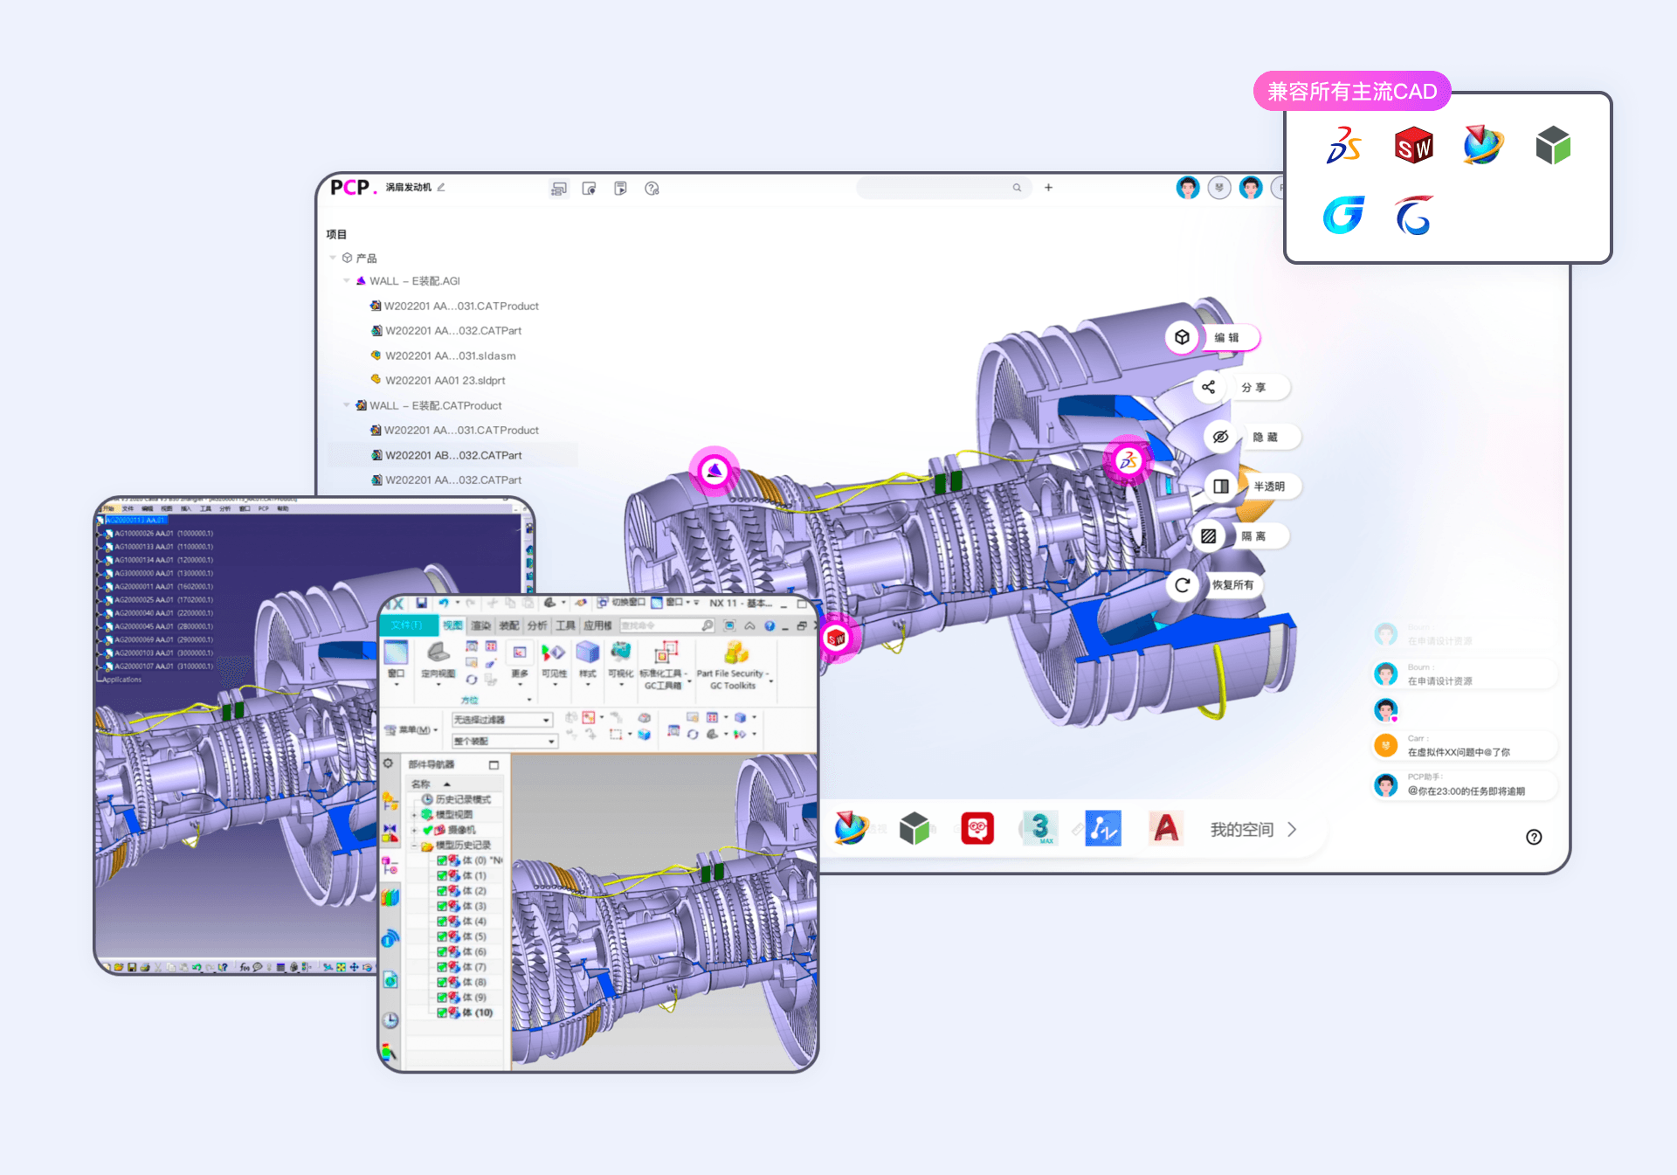Click the AutoCAD red A icon
The image size is (1677, 1175).
[x=1166, y=828]
